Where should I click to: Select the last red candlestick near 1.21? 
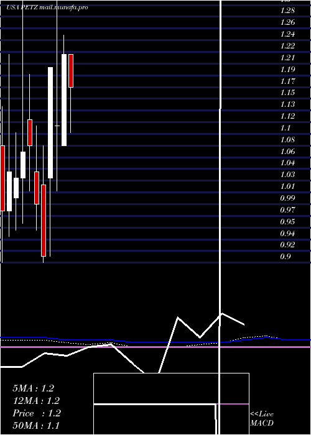click(71, 71)
